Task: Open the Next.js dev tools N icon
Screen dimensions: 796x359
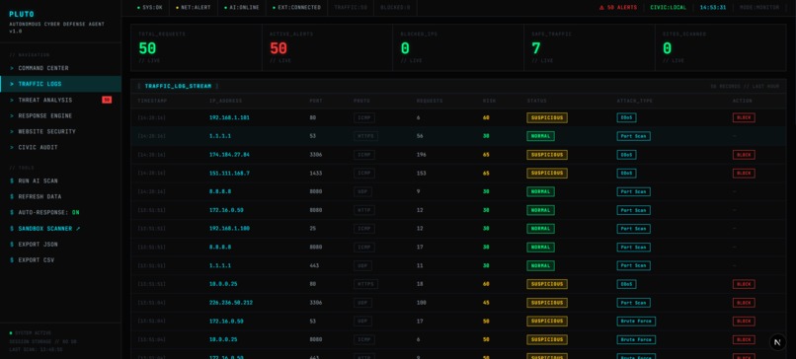Action: [x=777, y=342]
